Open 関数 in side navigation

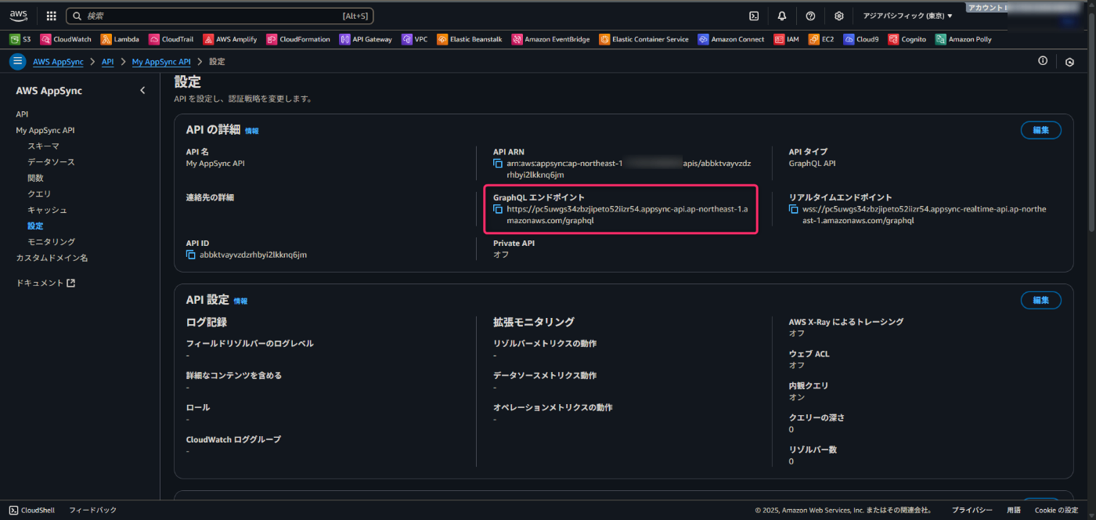[x=35, y=179]
